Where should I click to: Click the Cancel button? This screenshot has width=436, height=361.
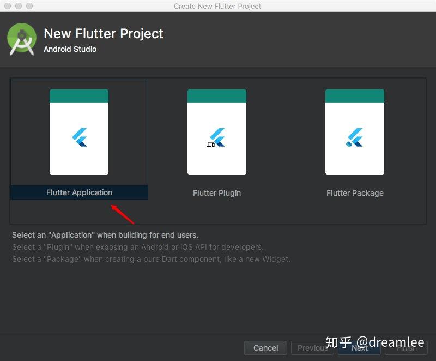[265, 348]
